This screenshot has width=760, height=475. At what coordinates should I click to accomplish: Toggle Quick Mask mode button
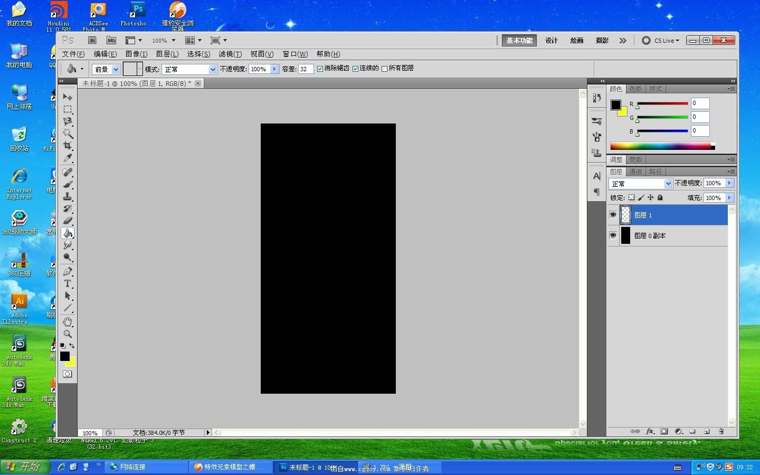click(68, 374)
